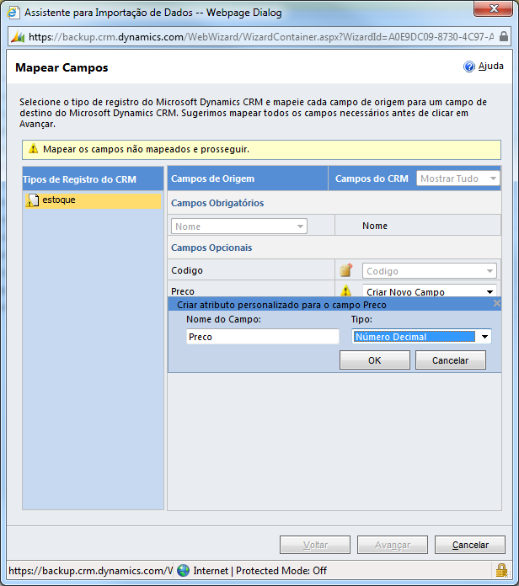Expand the Nome source field dropdown
The image size is (519, 586).
239,226
